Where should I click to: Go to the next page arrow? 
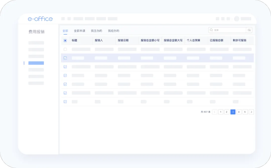coord(251,112)
